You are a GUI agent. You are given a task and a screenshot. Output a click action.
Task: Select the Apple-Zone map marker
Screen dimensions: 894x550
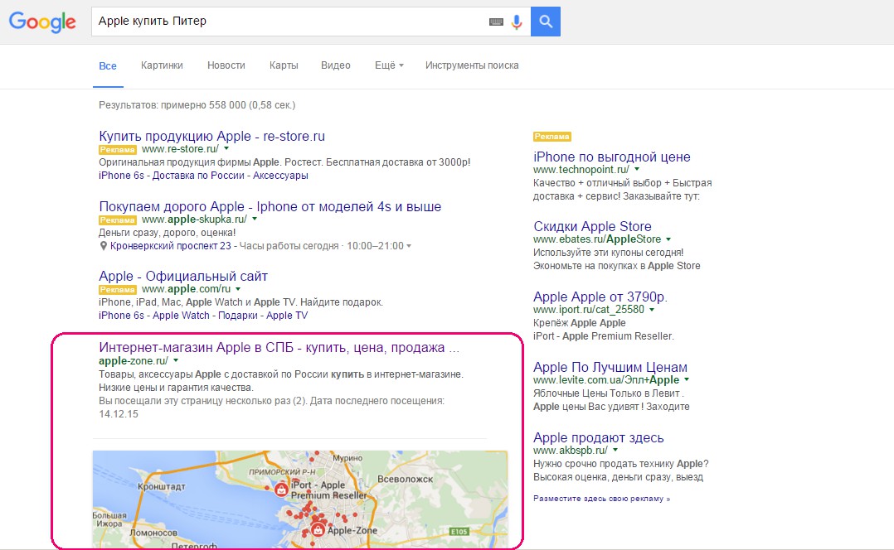(318, 529)
